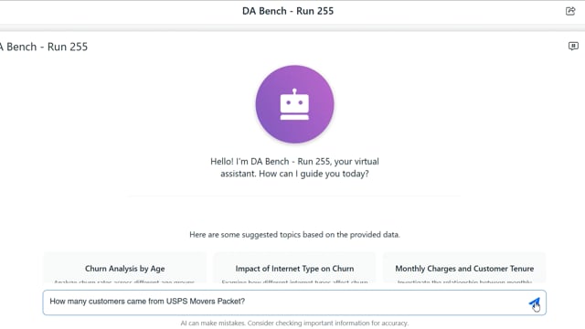This screenshot has height=329, width=585.
Task: Select the Impact of Internet Type on Churn topic
Action: [294, 269]
